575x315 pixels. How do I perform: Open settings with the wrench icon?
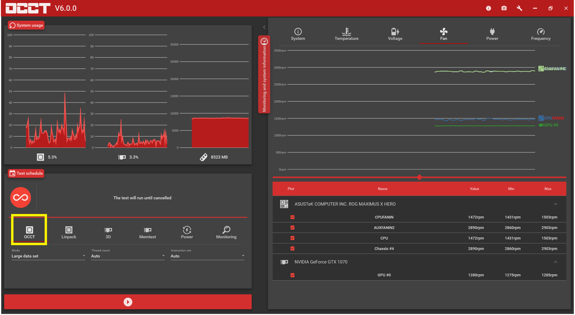520,8
